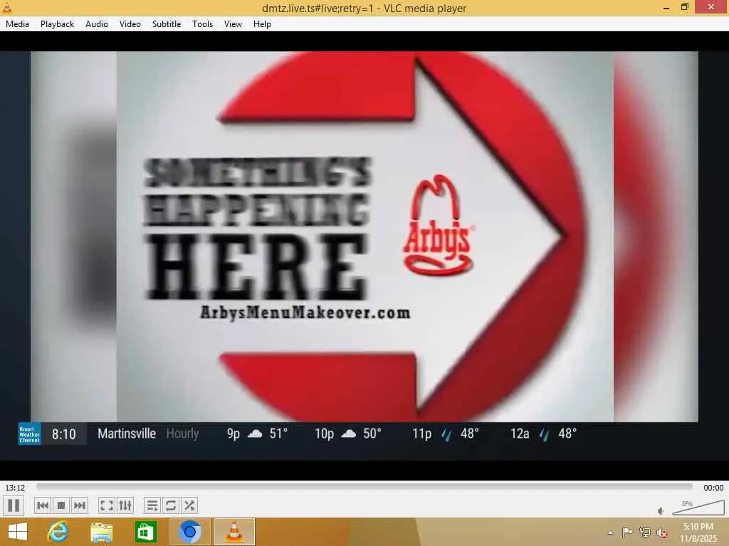The width and height of the screenshot is (729, 546).
Task: Click the VLC cone icon in title bar
Action: coord(7,7)
